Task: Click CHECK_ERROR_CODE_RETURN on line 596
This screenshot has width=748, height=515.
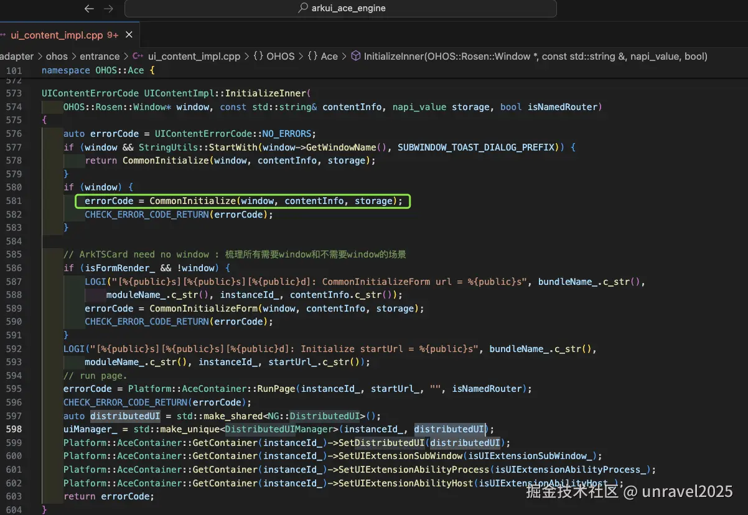Action: (126, 402)
